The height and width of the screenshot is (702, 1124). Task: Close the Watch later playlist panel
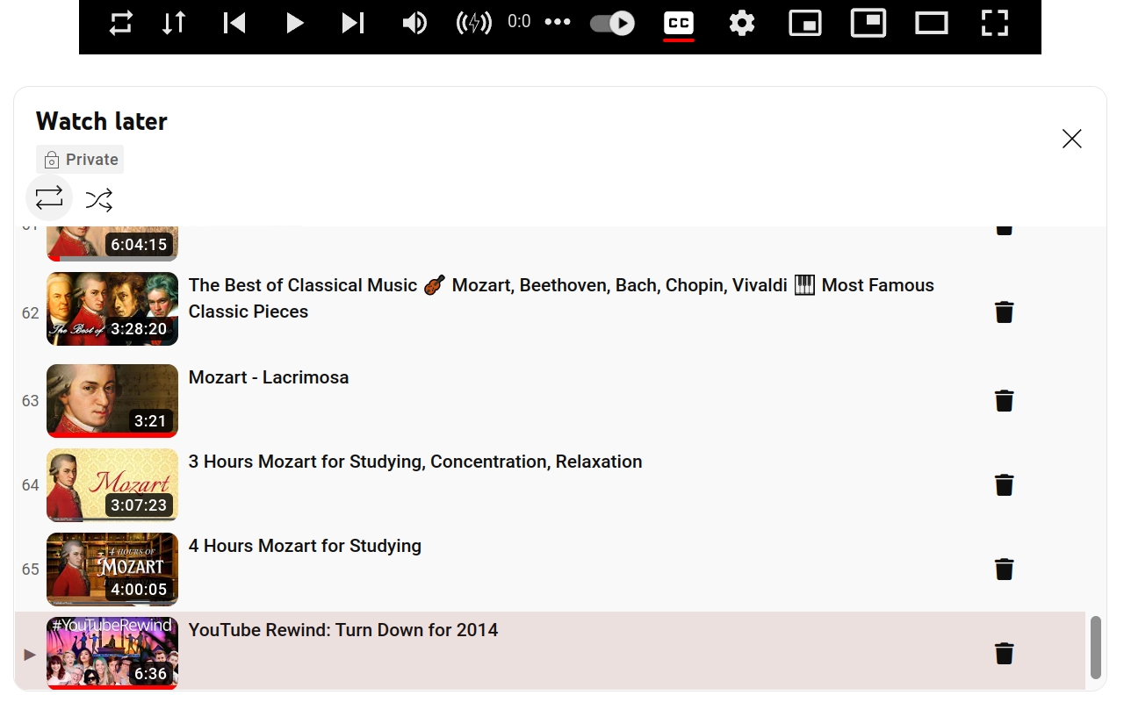[x=1071, y=139]
